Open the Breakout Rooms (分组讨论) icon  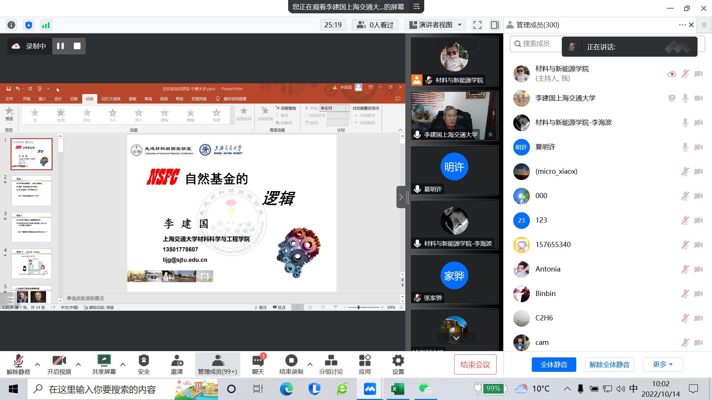[x=331, y=364]
